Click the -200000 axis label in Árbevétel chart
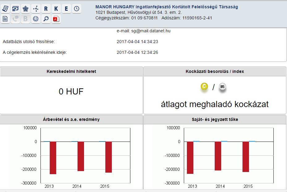Viewport: 287px width, 192px height. pyautogui.click(x=29, y=169)
